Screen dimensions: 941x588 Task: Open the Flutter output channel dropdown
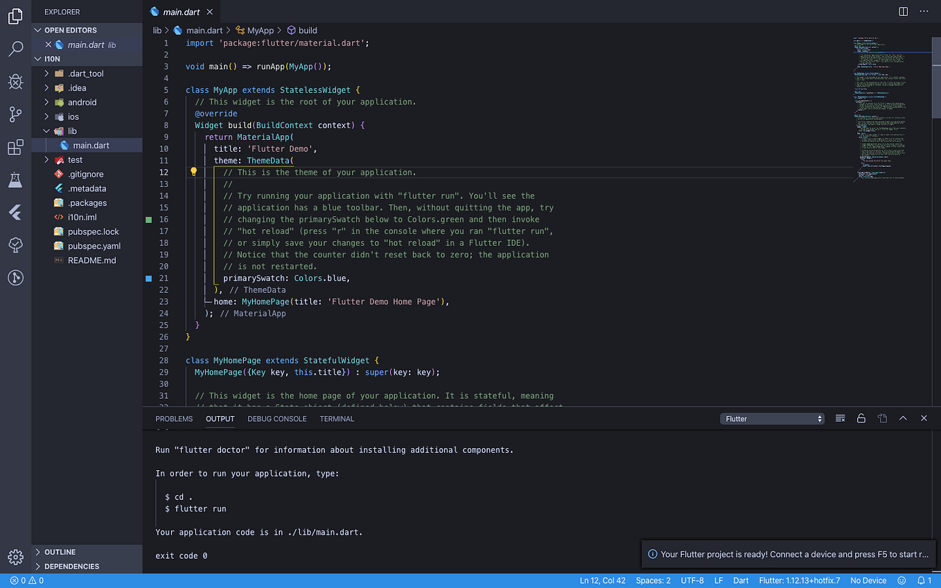point(771,418)
